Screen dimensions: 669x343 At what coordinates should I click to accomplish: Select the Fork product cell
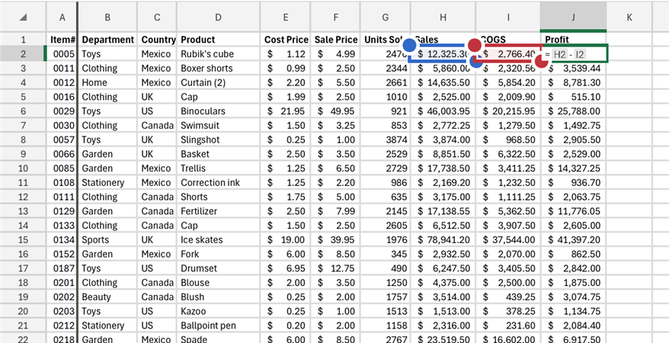pyautogui.click(x=218, y=255)
